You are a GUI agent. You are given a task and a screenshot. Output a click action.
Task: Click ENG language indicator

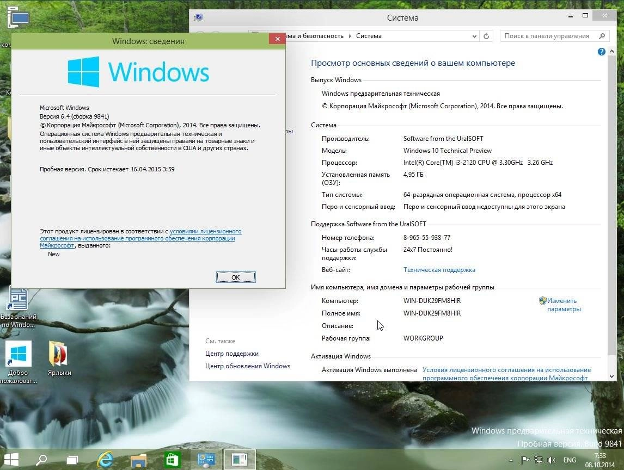(x=570, y=460)
